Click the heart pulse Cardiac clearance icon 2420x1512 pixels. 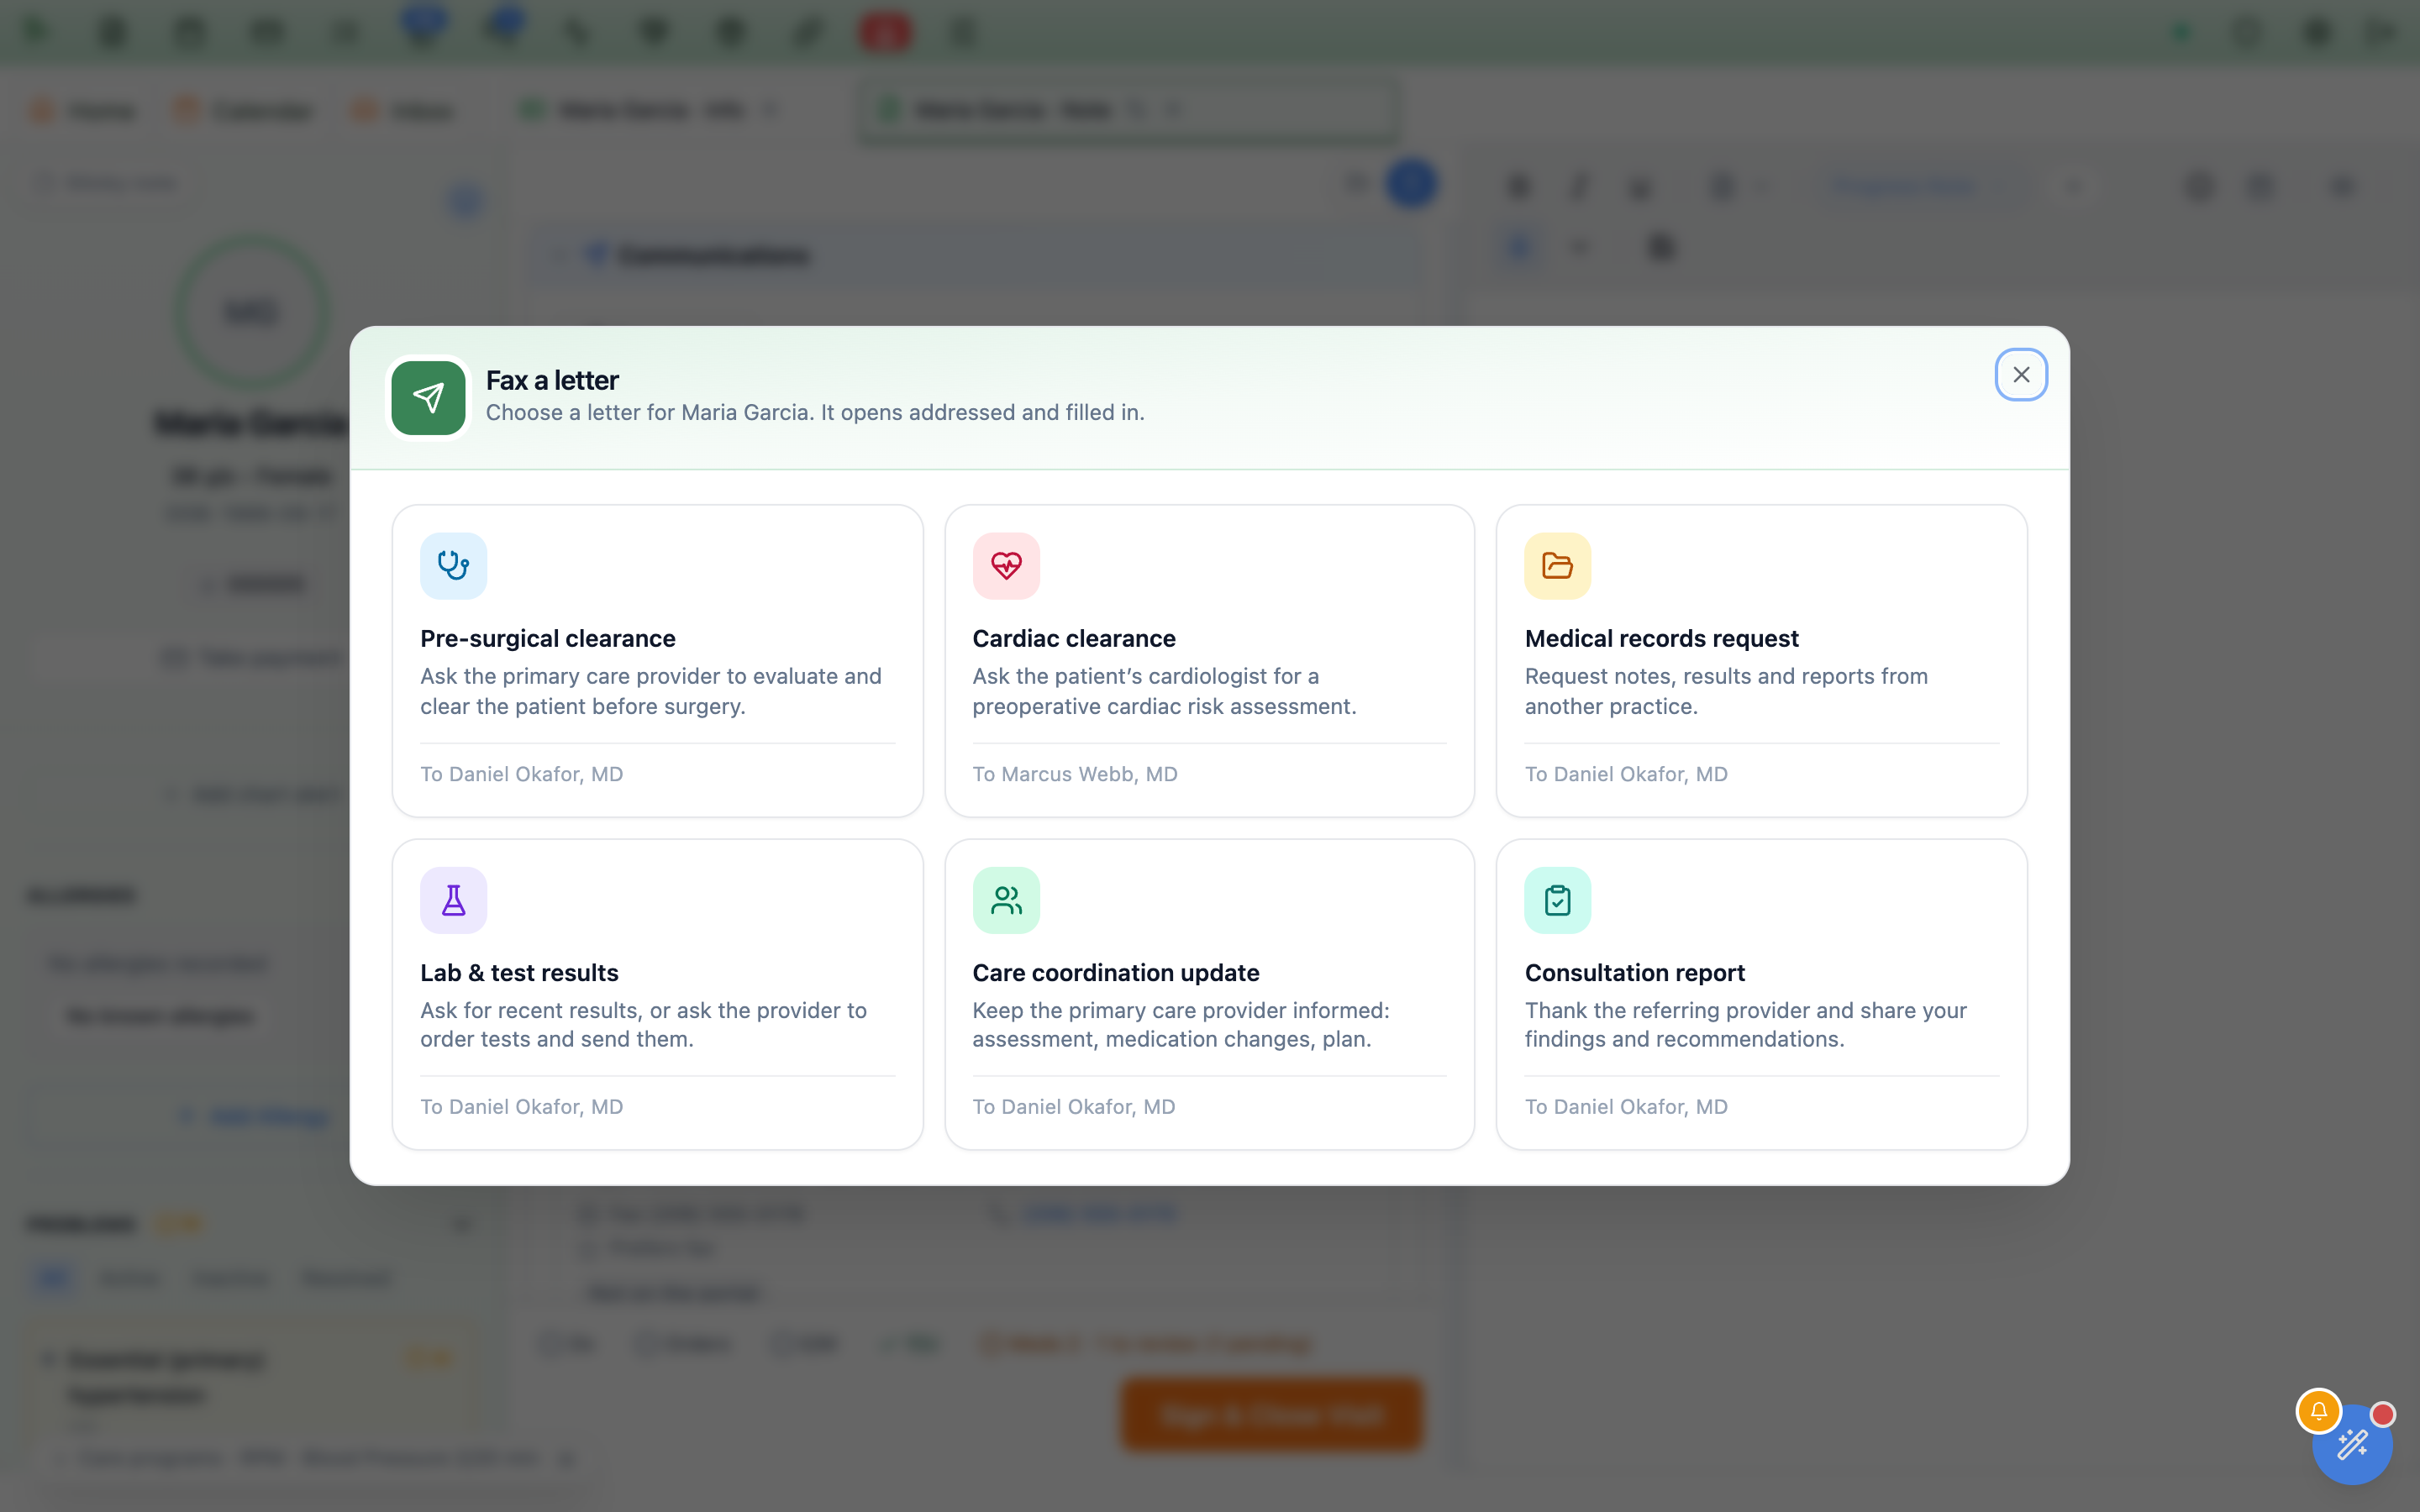click(x=1006, y=566)
